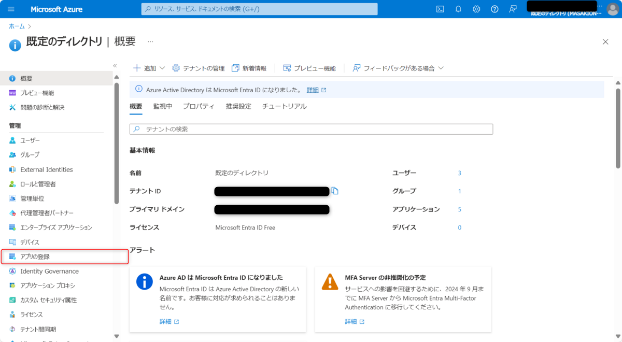Open the notifications bell

tap(458, 9)
